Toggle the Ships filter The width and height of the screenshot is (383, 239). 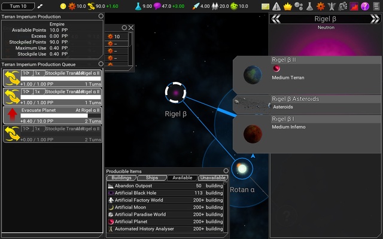click(x=152, y=178)
